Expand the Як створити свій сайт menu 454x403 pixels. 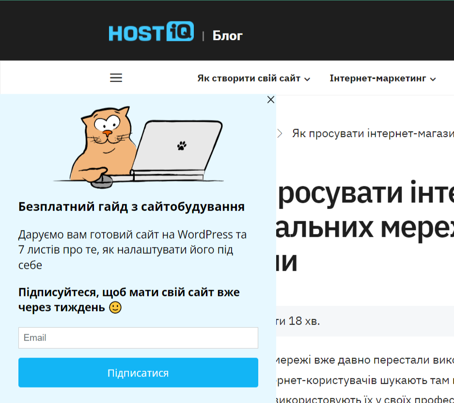coord(253,79)
